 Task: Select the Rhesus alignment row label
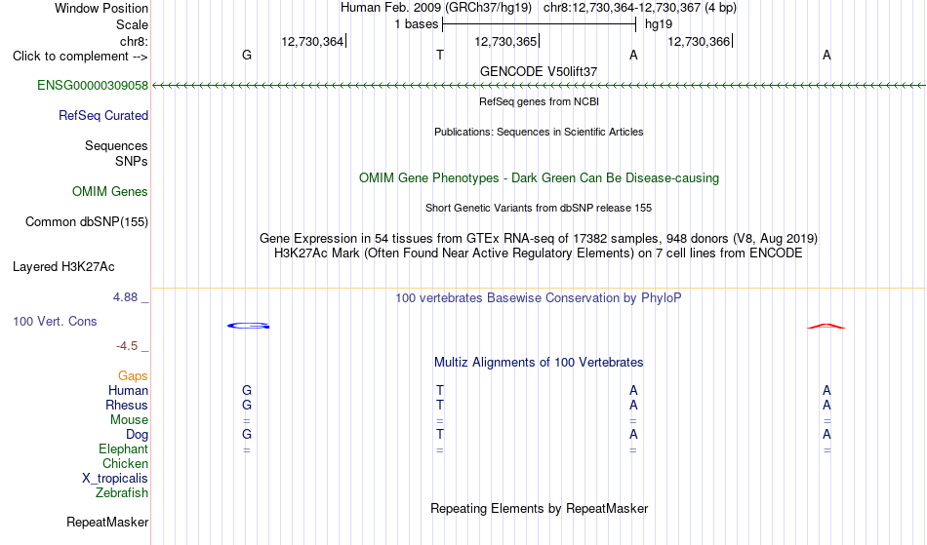click(127, 405)
